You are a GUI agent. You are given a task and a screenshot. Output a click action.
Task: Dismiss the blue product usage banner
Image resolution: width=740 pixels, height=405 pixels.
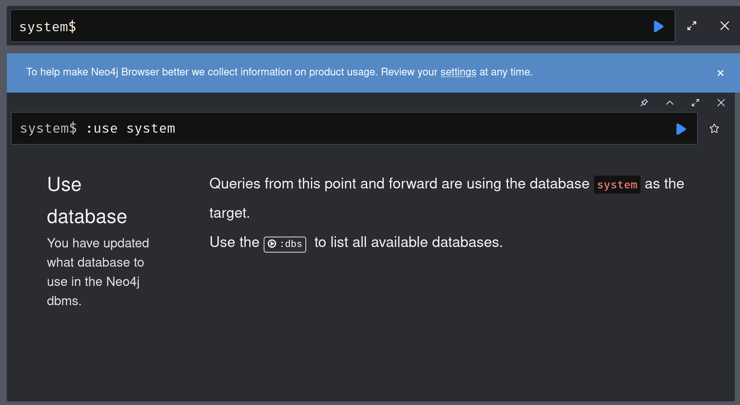720,73
